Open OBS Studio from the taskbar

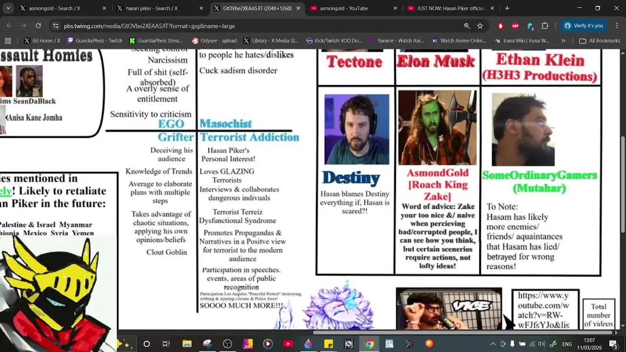[x=227, y=344]
